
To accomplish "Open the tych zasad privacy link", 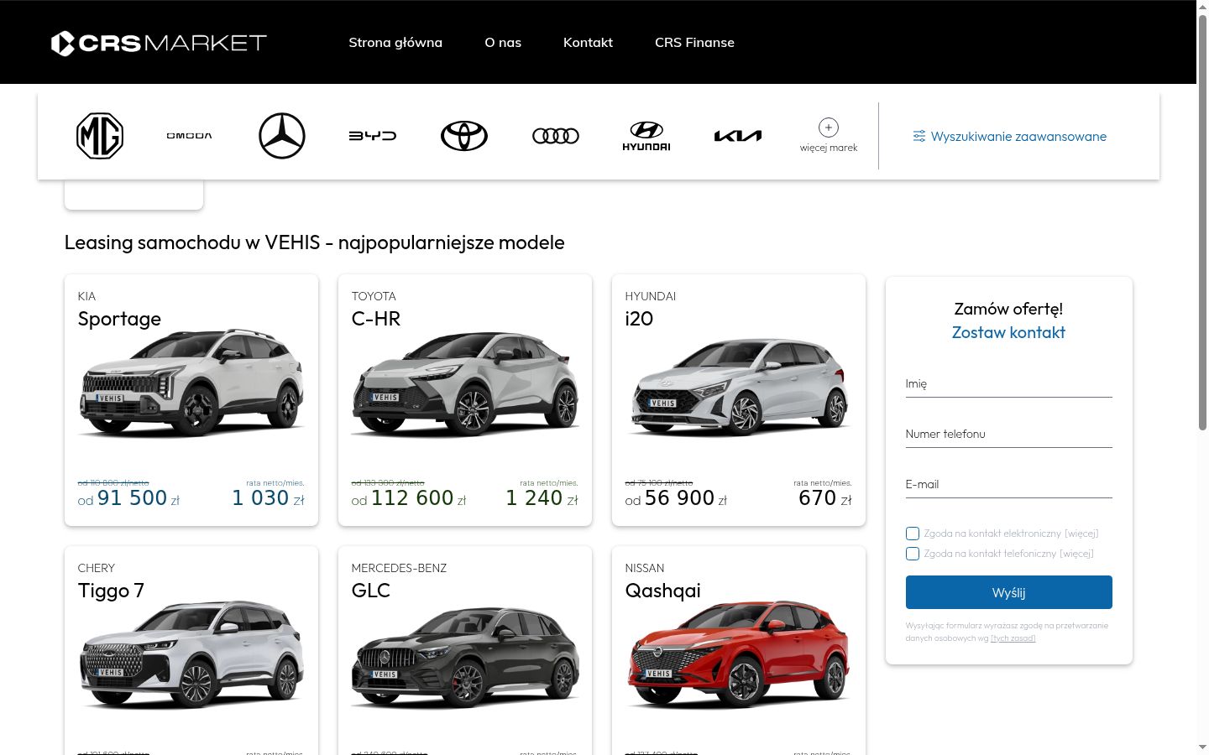I will [1013, 638].
